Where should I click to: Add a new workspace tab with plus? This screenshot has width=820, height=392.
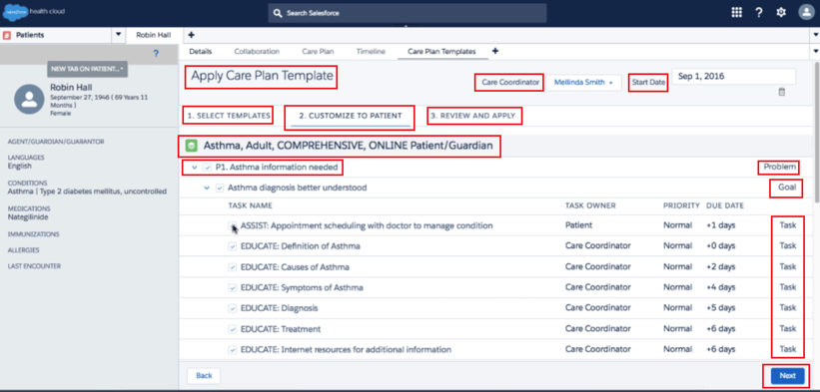pyautogui.click(x=191, y=35)
